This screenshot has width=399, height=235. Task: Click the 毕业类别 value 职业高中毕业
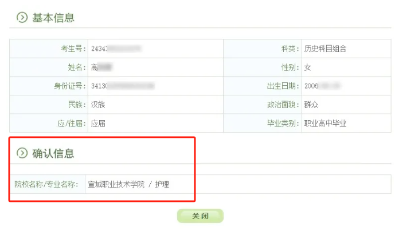(325, 124)
